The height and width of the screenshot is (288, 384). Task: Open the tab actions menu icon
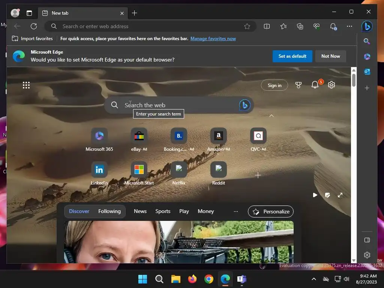29,13
